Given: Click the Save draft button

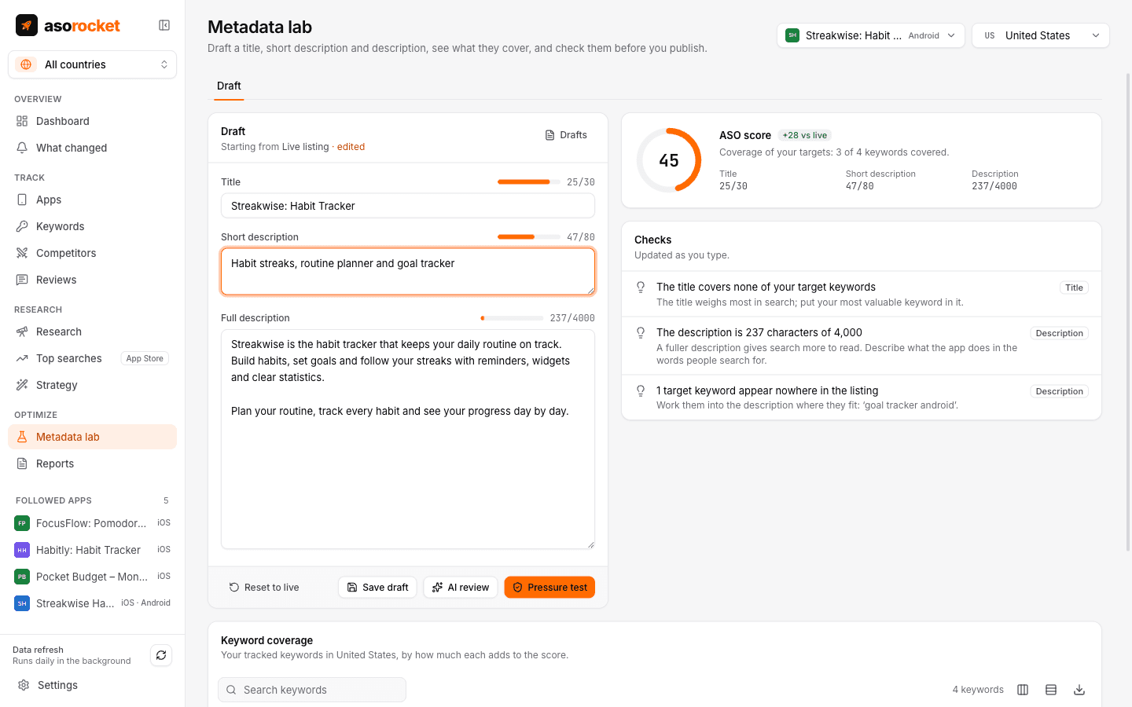Looking at the screenshot, I should 377,588.
